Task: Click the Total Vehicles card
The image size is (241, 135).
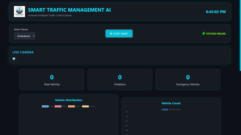Action: tap(52, 79)
